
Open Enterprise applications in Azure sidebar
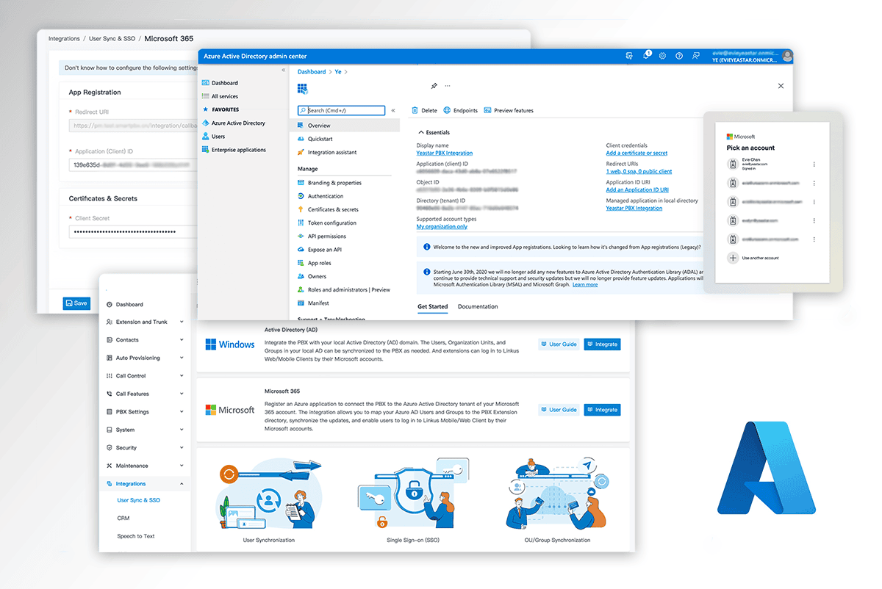(x=233, y=150)
